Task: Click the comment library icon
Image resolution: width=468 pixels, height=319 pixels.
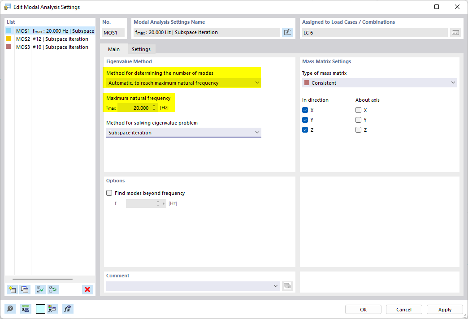Action: (287, 286)
